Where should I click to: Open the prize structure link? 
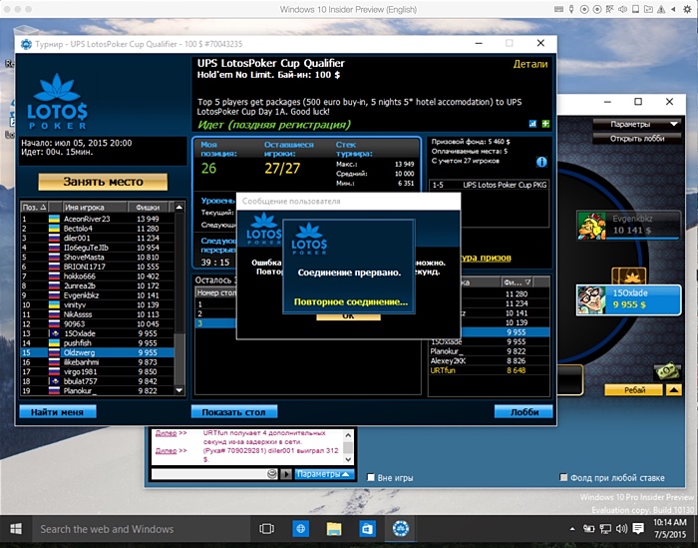pos(486,258)
